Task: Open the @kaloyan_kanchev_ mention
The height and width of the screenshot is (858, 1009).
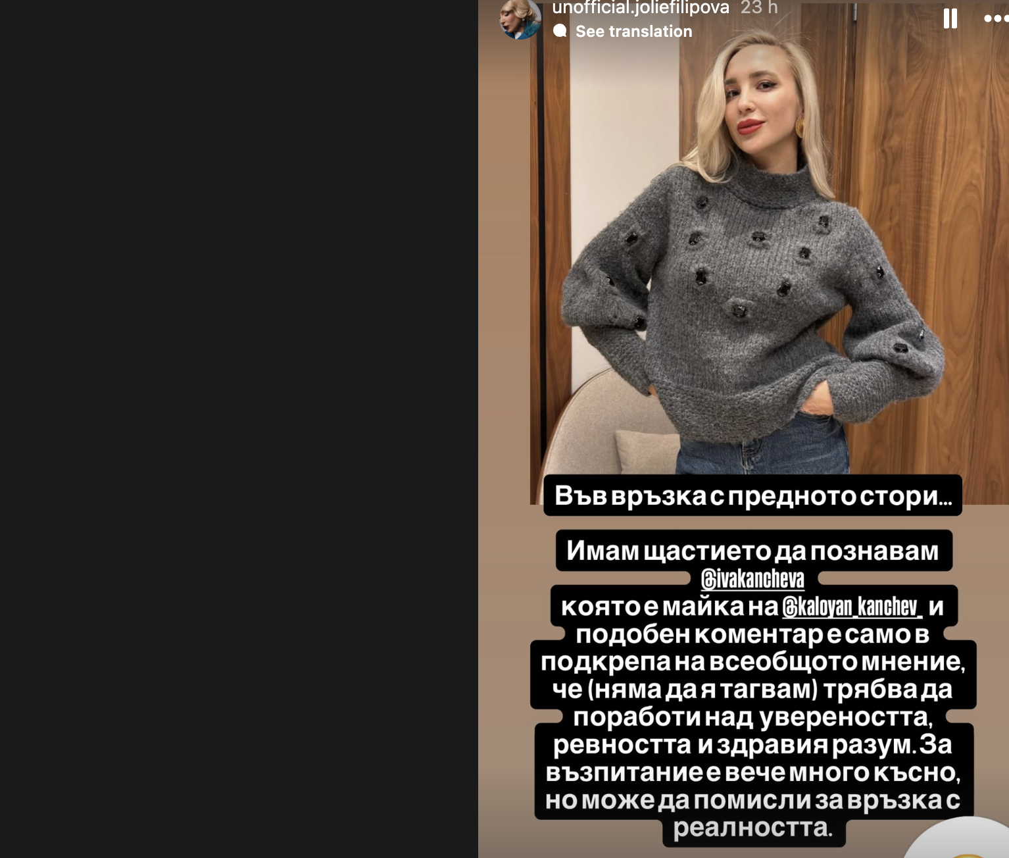Action: click(852, 606)
